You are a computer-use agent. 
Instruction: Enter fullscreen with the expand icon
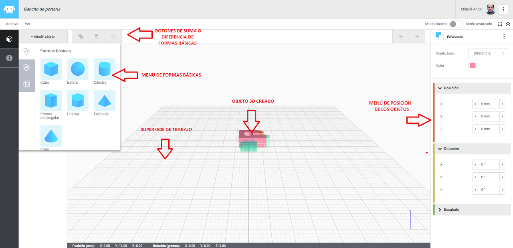pyautogui.click(x=500, y=24)
